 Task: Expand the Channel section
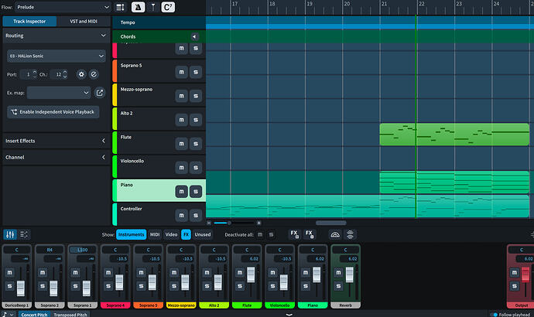104,157
